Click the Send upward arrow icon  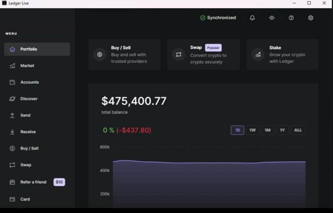point(12,116)
